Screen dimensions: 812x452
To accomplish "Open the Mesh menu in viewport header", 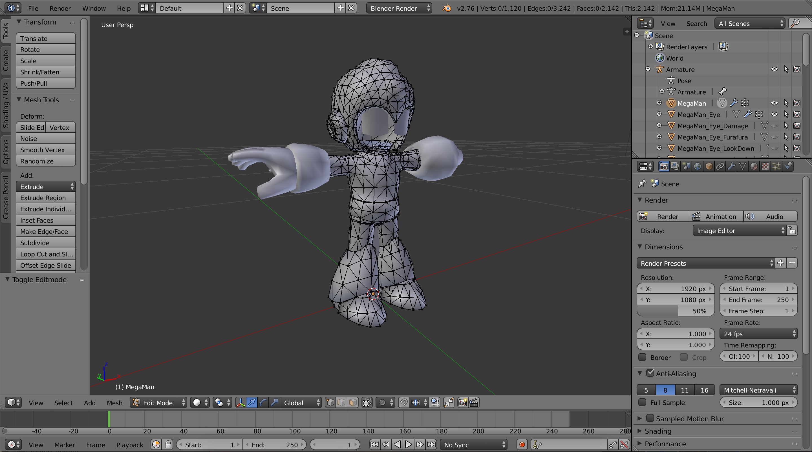I will click(x=114, y=403).
